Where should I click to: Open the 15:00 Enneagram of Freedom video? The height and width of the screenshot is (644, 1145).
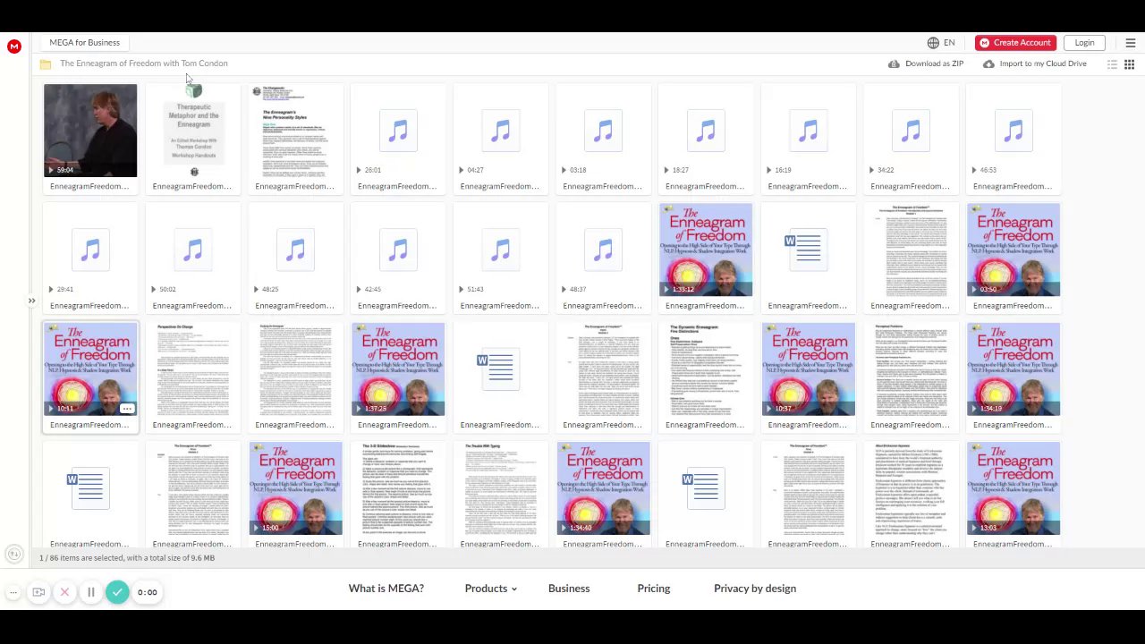click(295, 488)
